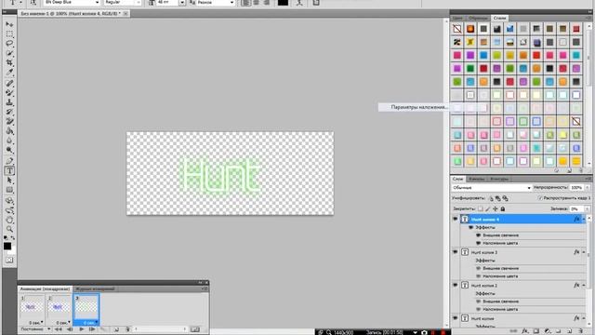Apply the default no-style swatch
The height and width of the screenshot is (335, 595).
[x=456, y=29]
